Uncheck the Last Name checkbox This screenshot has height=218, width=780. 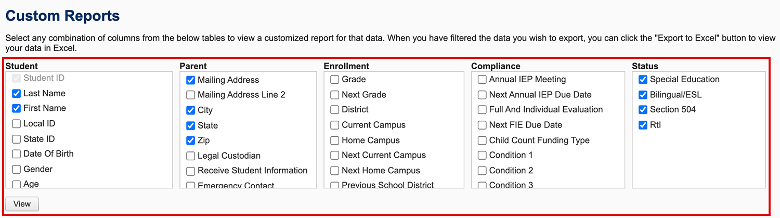[x=17, y=94]
